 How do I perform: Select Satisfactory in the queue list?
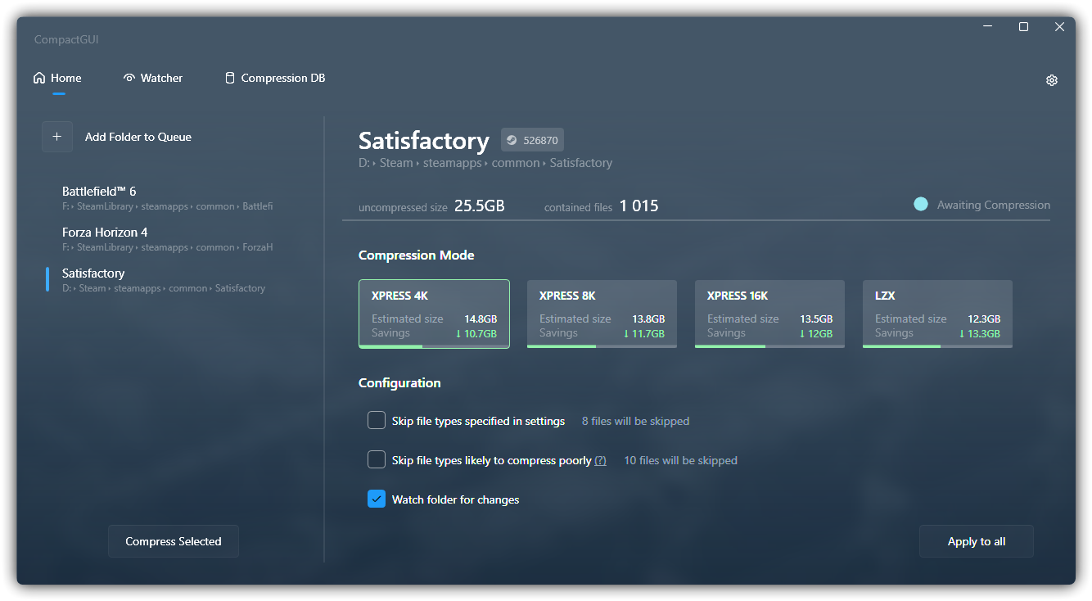pos(167,280)
